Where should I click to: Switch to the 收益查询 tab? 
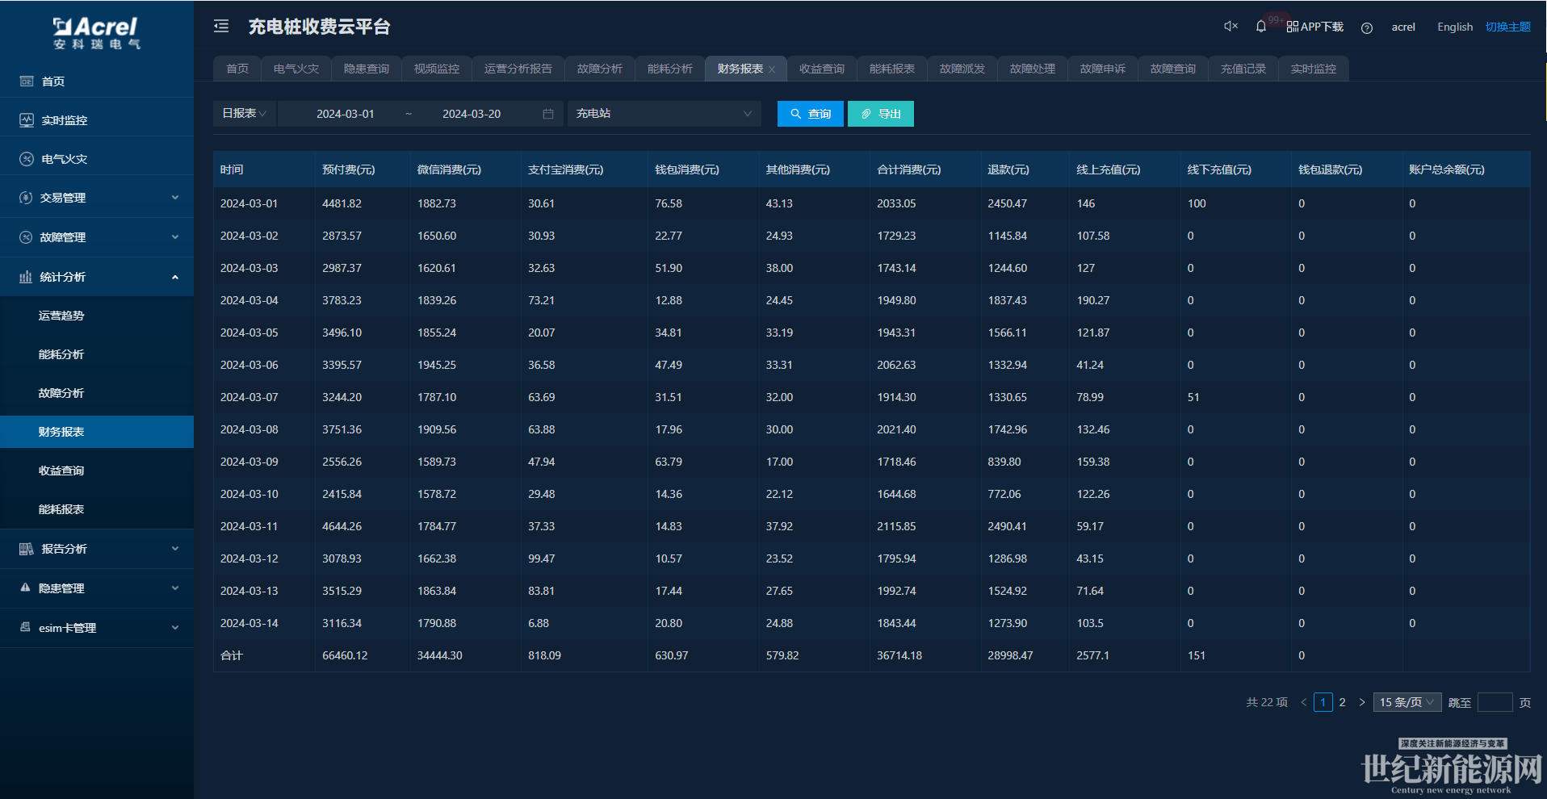tap(821, 69)
